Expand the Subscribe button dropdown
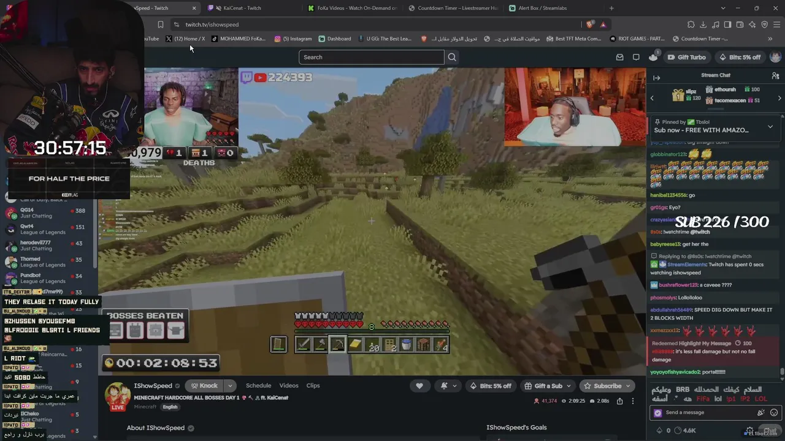Image resolution: width=785 pixels, height=441 pixels. click(x=627, y=386)
